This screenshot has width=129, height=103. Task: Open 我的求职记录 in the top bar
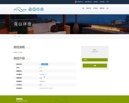coord(88,2)
